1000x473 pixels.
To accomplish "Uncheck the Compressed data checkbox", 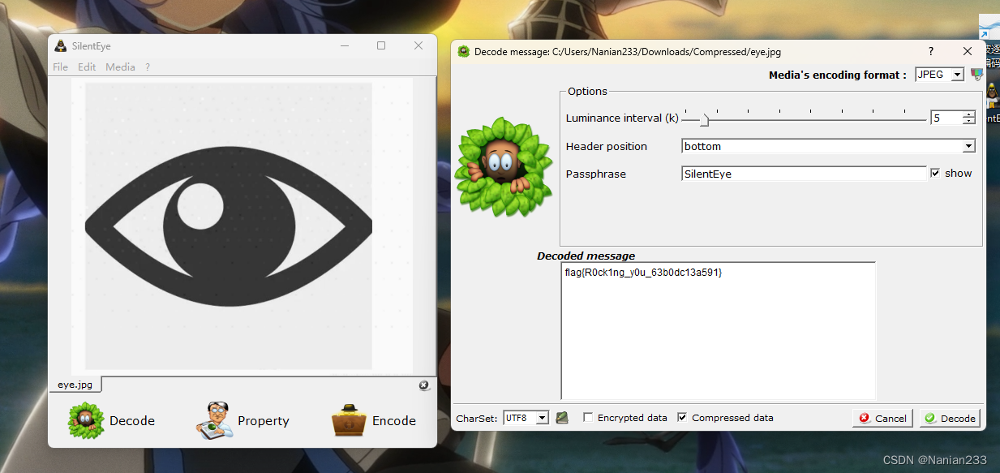I will [x=682, y=418].
